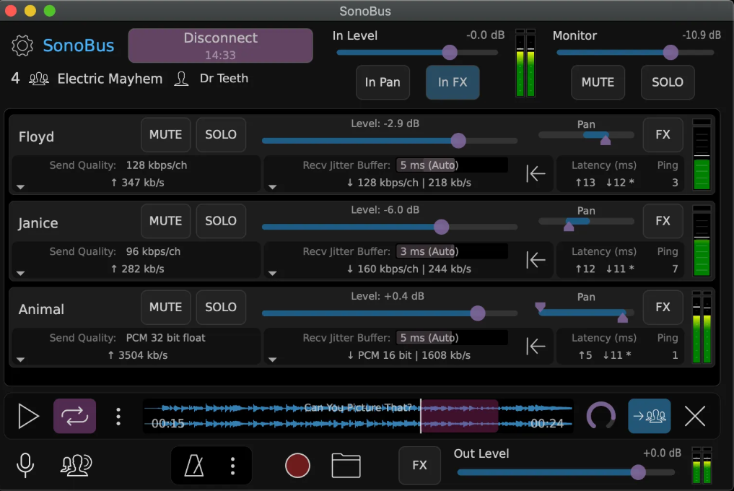734x491 pixels.
Task: Reset Floyd's jitter buffer arrow icon
Action: coord(536,174)
